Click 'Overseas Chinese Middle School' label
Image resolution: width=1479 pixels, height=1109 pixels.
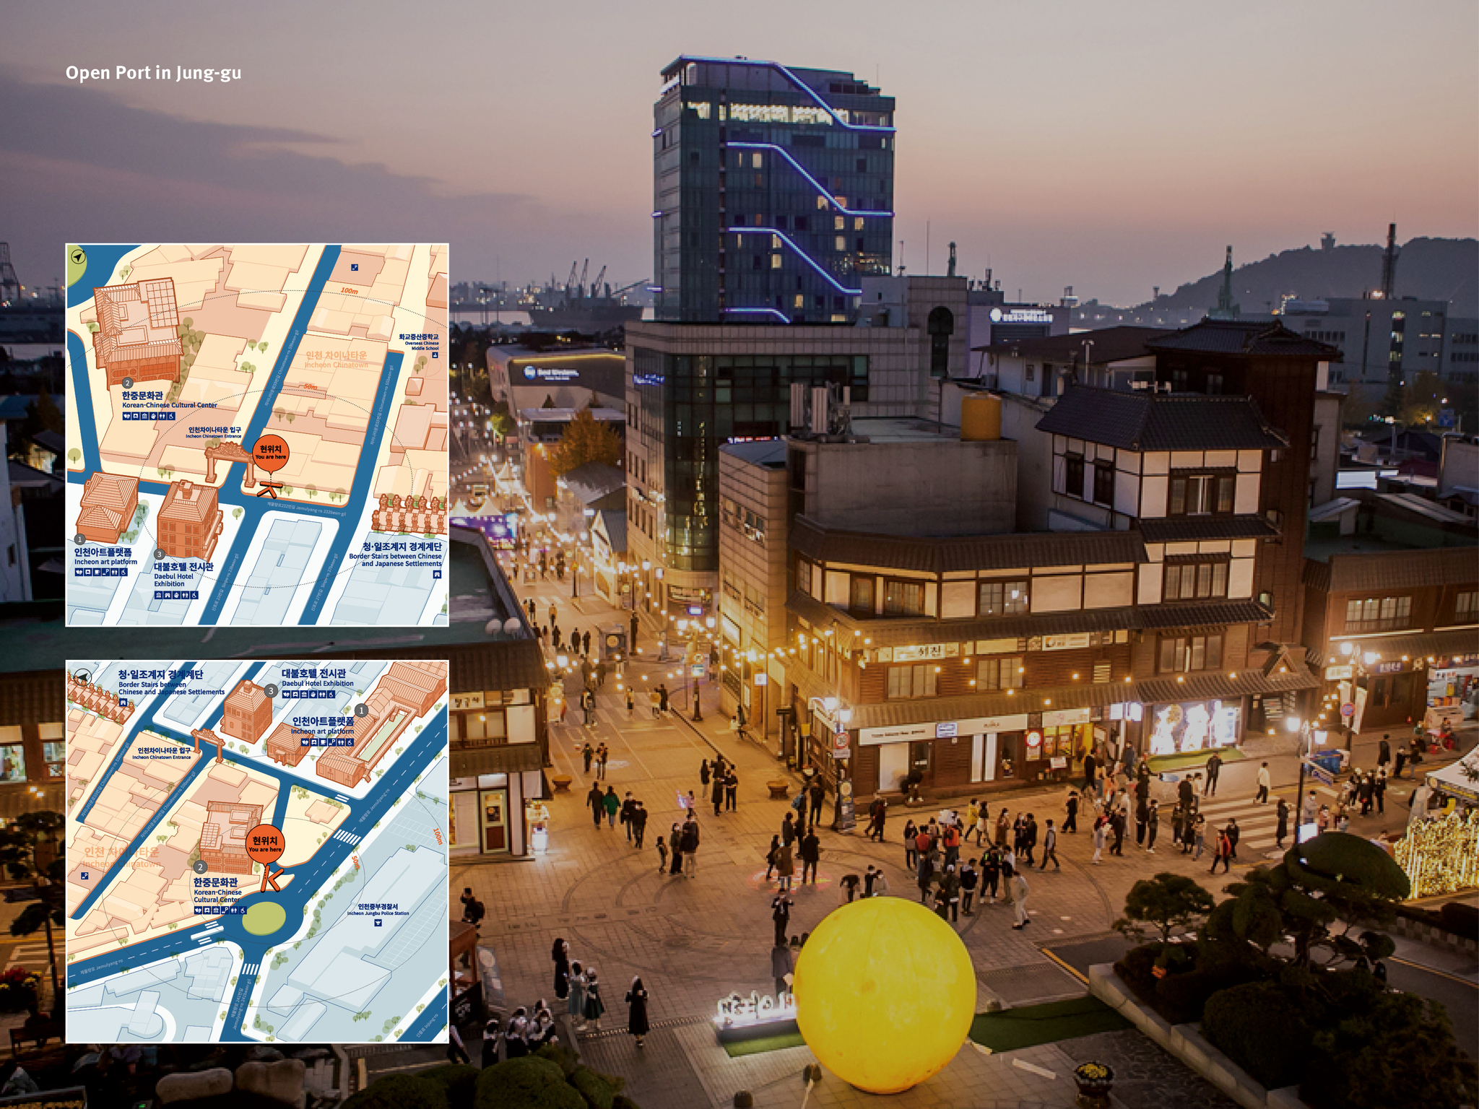tap(422, 346)
